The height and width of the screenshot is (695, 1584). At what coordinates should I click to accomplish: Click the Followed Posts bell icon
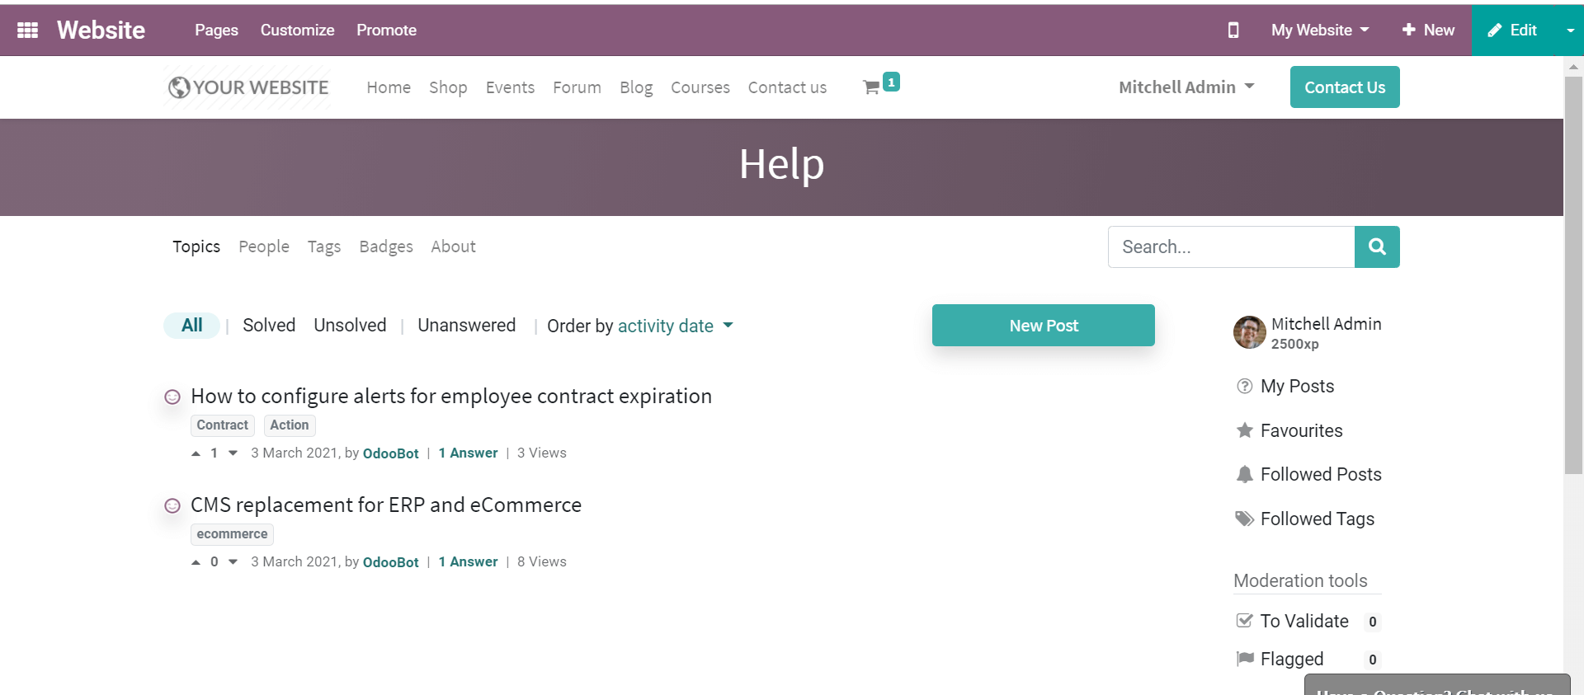pos(1245,474)
